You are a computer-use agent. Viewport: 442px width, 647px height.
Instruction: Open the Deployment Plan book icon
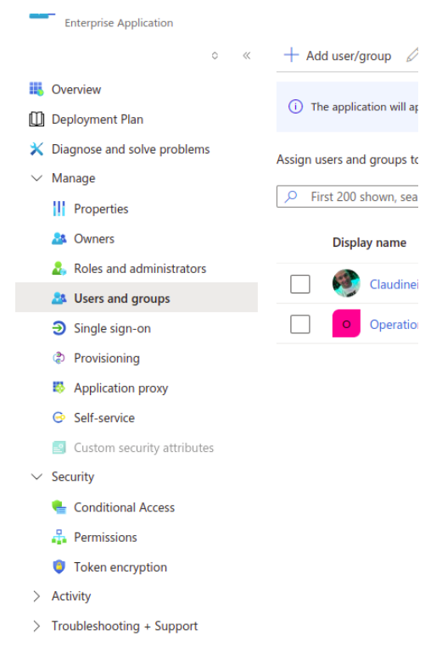(x=36, y=120)
